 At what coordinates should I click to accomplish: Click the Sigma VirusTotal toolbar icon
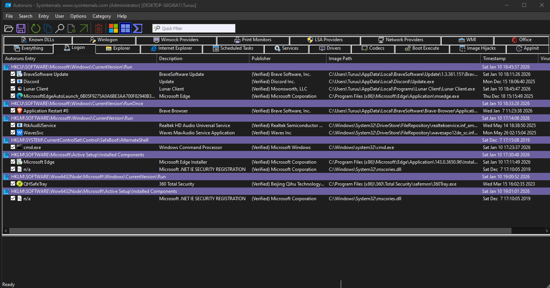138,28
